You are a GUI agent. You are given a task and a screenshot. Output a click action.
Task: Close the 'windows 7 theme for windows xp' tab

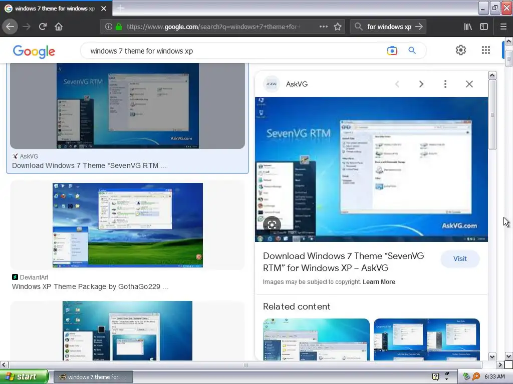(x=104, y=8)
